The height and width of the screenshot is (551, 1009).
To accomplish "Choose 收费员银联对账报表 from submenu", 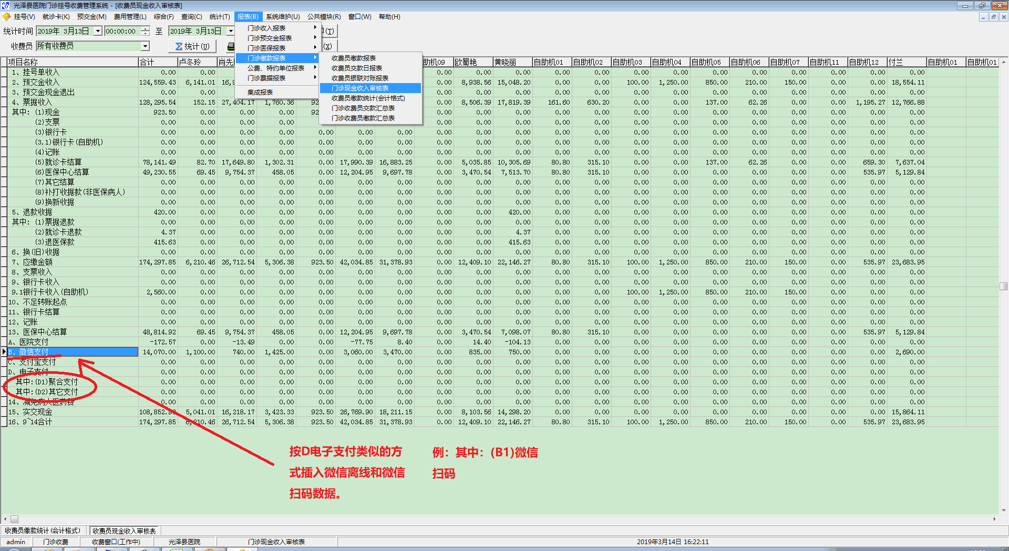I will click(360, 78).
